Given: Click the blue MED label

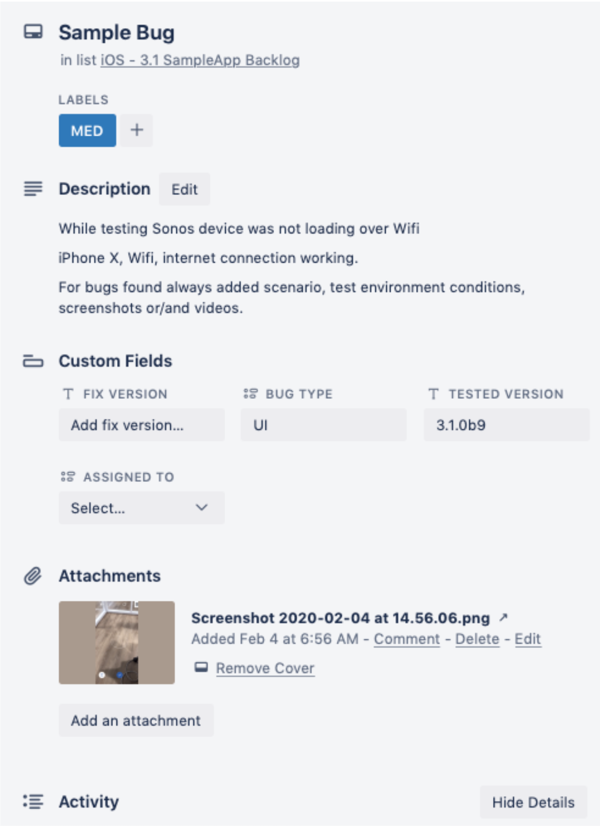Looking at the screenshot, I should click(x=87, y=131).
